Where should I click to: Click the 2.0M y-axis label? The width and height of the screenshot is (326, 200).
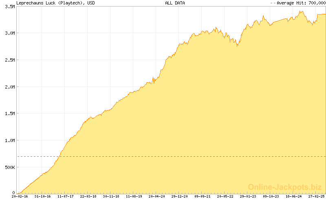click(8, 87)
